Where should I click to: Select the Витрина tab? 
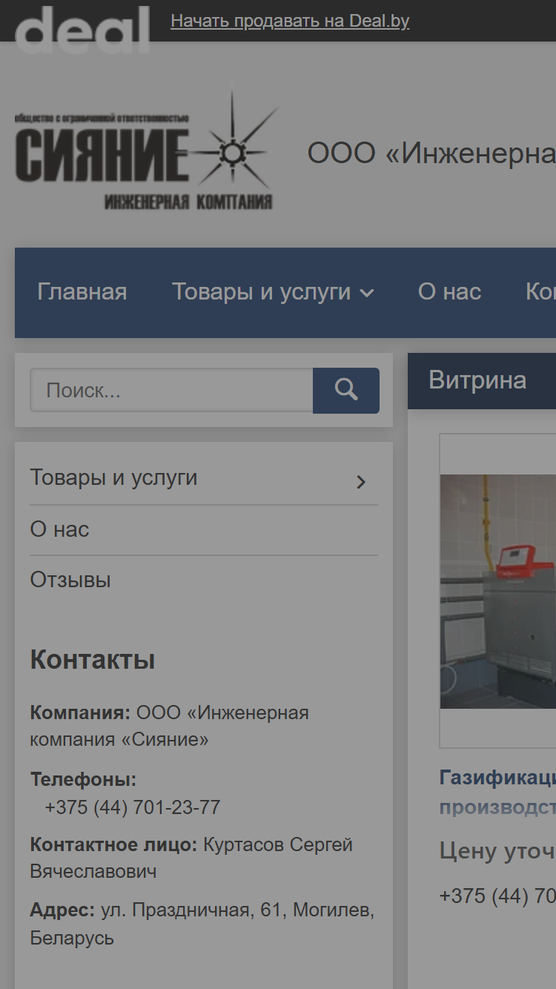click(x=477, y=380)
